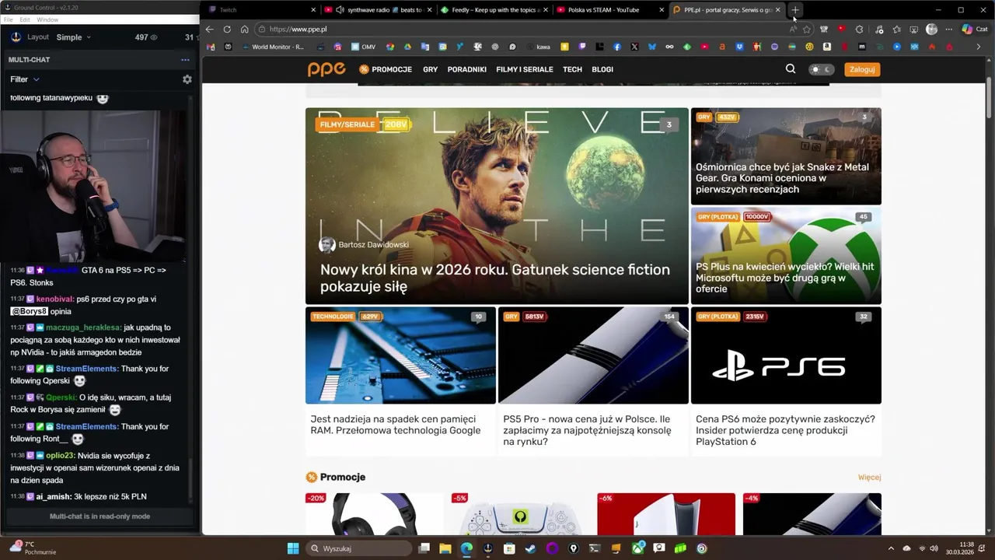Click the Więcej link beside Promocje

tap(869, 478)
